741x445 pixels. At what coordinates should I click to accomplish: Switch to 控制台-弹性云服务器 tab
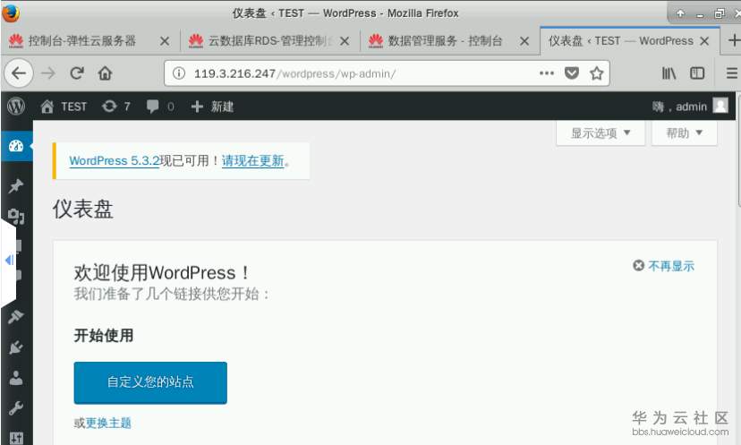[81, 40]
